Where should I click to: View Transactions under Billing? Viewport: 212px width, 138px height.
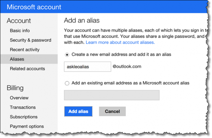(x=23, y=107)
